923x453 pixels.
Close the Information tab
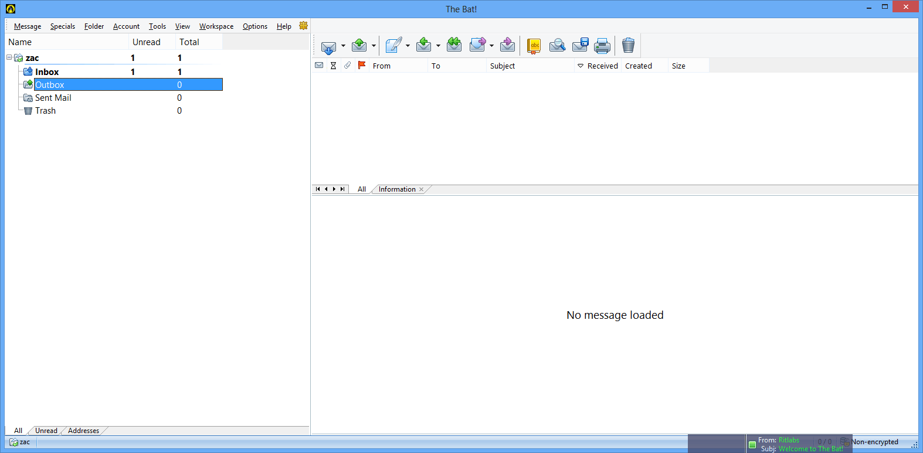point(421,189)
